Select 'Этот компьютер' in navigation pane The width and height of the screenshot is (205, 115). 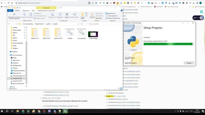point(17,55)
